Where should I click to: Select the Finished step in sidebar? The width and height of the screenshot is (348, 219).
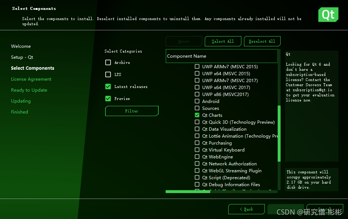click(19, 112)
